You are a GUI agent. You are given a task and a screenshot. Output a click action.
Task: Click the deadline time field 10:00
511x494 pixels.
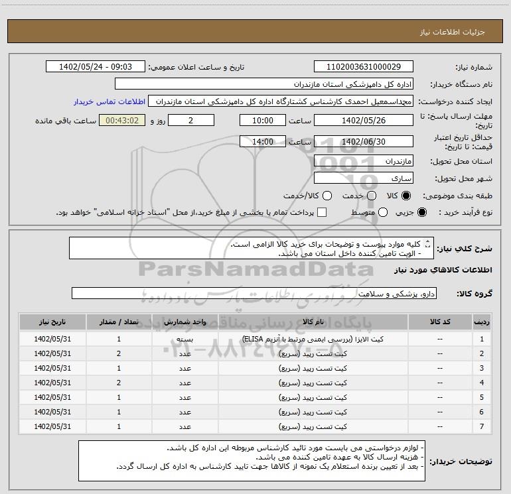point(263,120)
